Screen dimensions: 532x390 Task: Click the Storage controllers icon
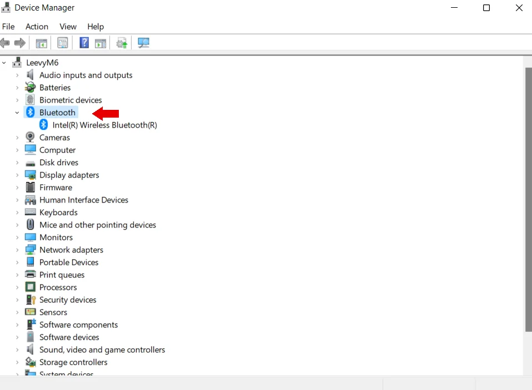[x=30, y=362]
